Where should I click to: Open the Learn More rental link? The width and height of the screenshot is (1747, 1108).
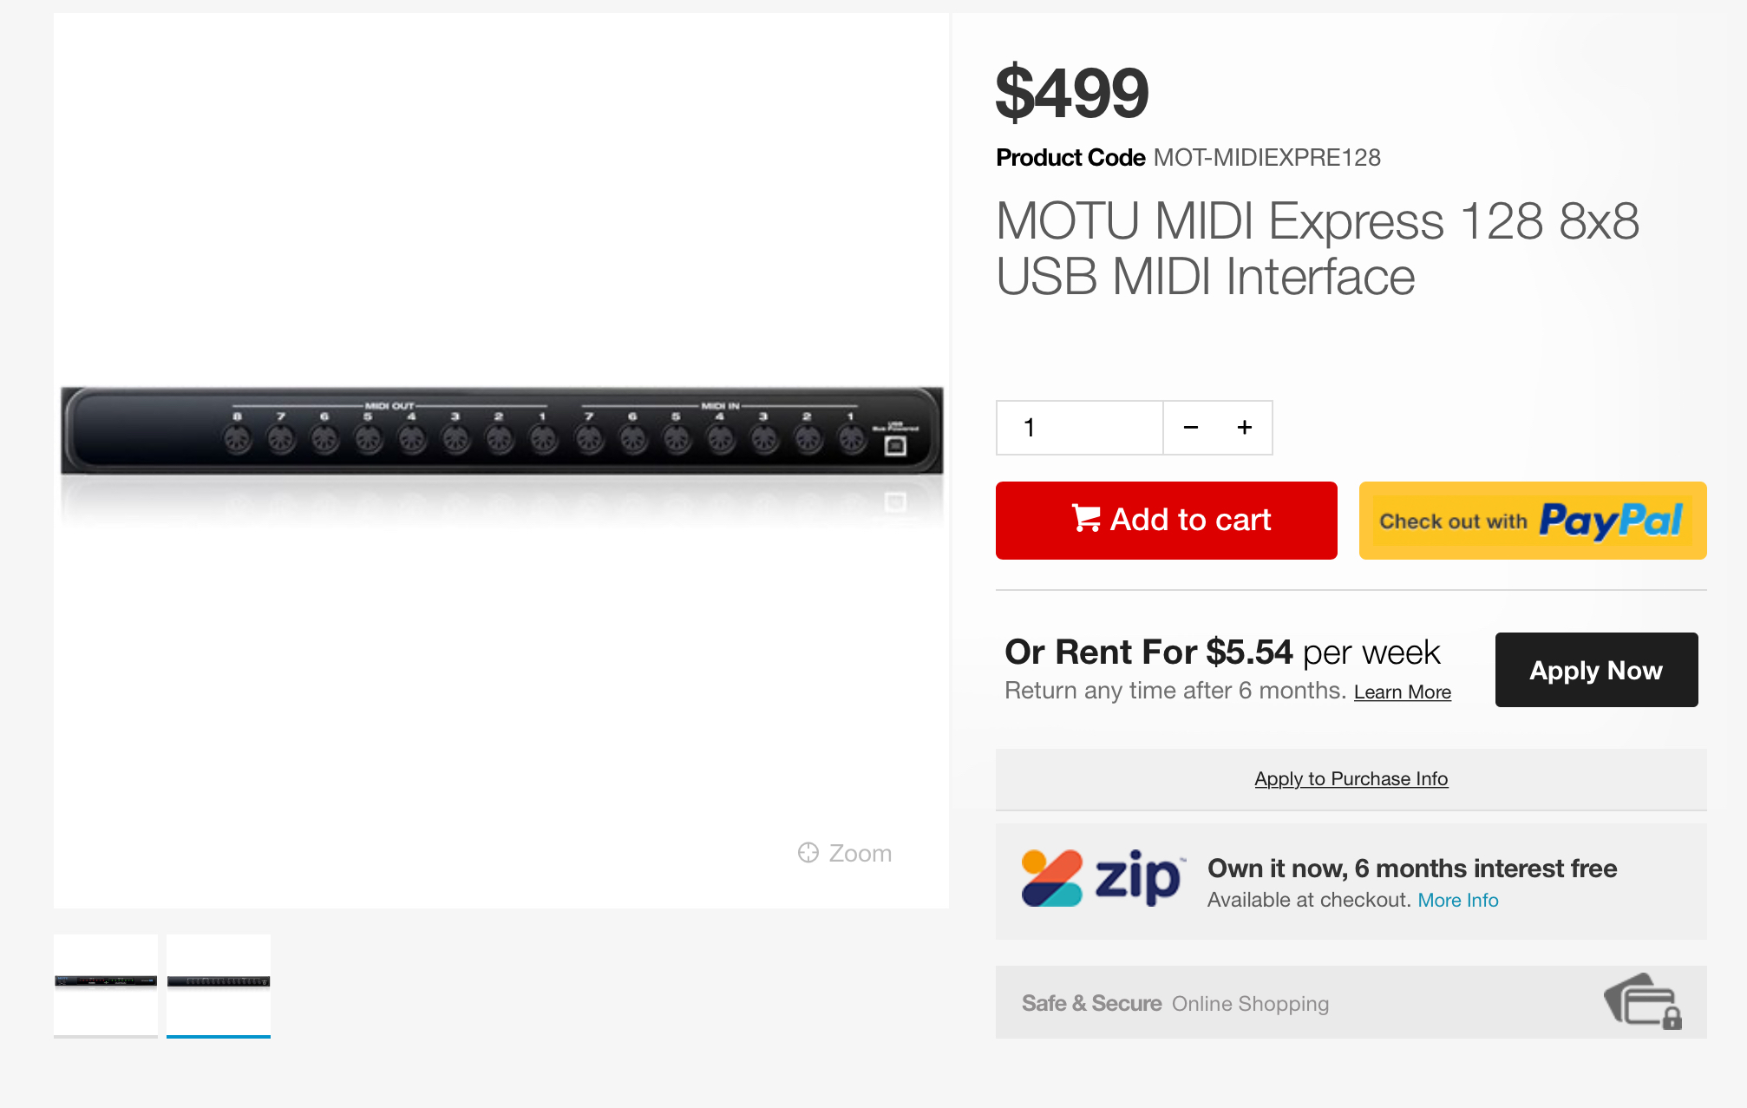coord(1402,692)
